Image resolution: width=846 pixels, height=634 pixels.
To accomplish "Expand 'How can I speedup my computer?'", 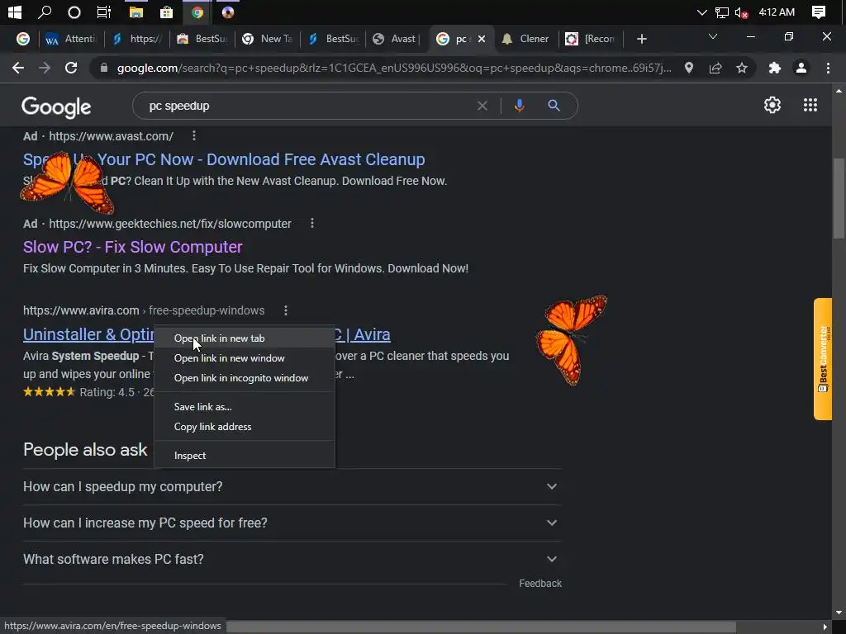I will pyautogui.click(x=292, y=486).
